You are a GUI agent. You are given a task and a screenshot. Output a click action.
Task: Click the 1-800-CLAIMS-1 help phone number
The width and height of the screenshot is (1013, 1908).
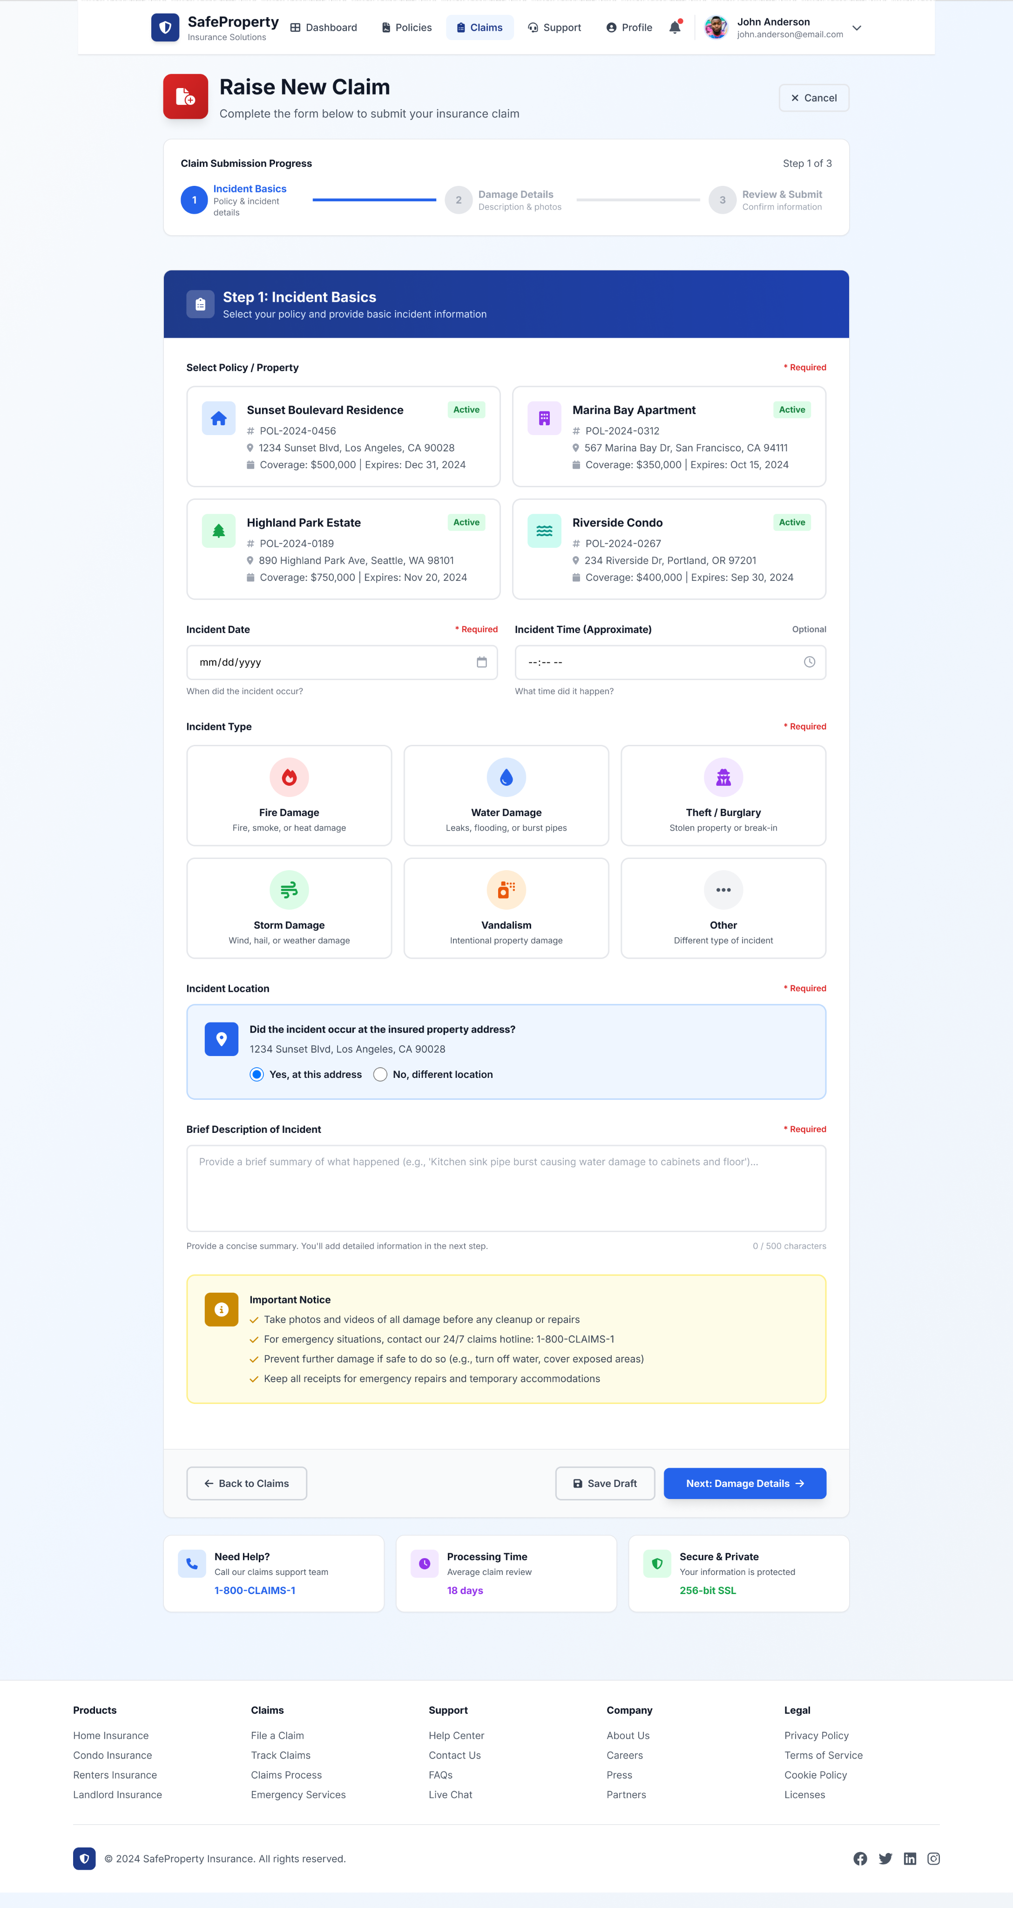coord(255,1590)
